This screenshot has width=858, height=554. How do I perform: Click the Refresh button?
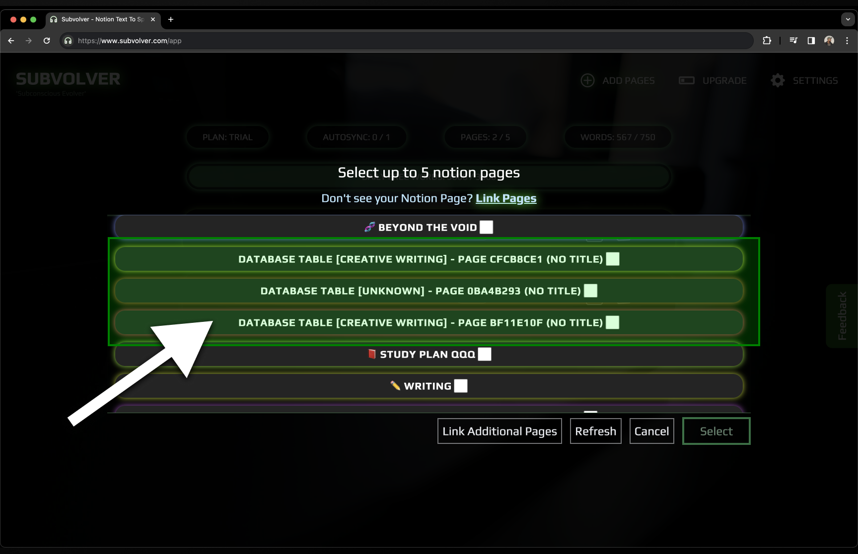[x=595, y=431]
